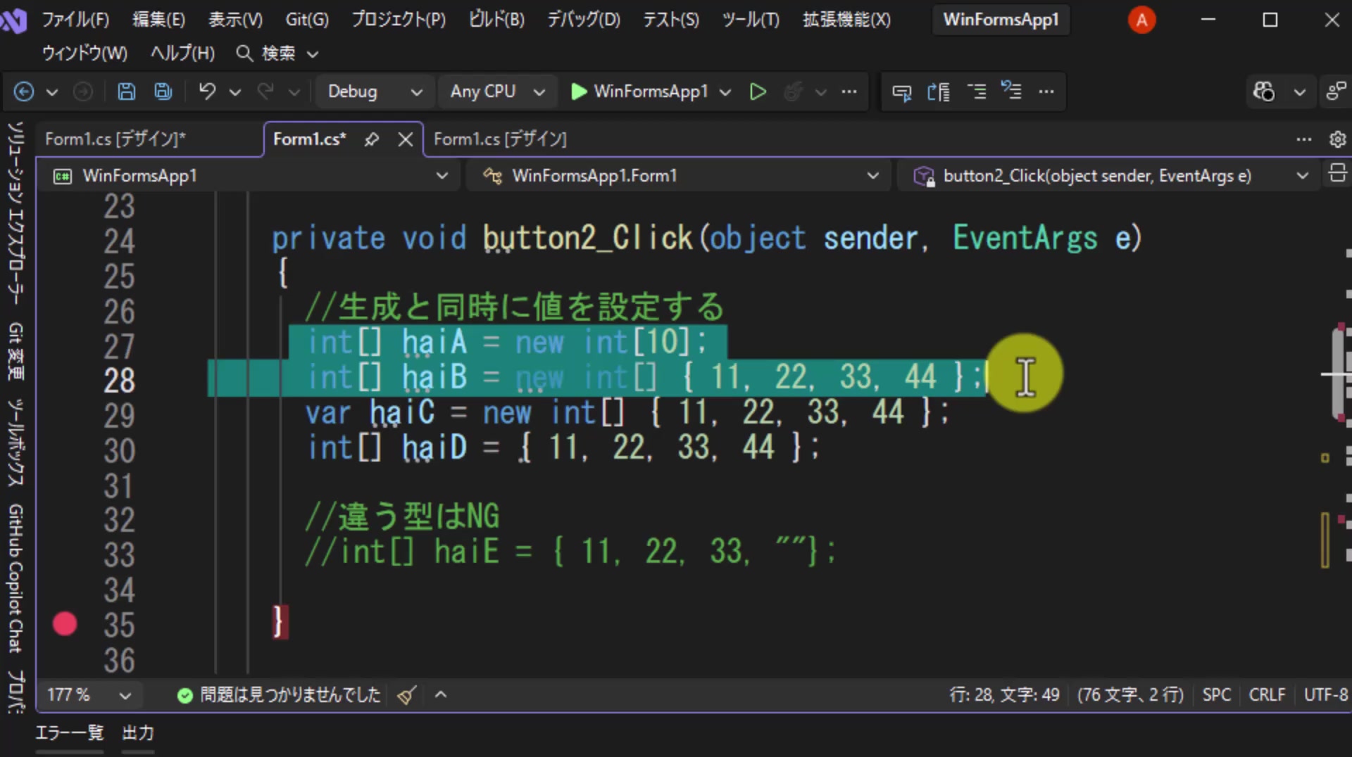Click 問題は見つかりませんでした status text
The width and height of the screenshot is (1352, 757).
pos(290,695)
